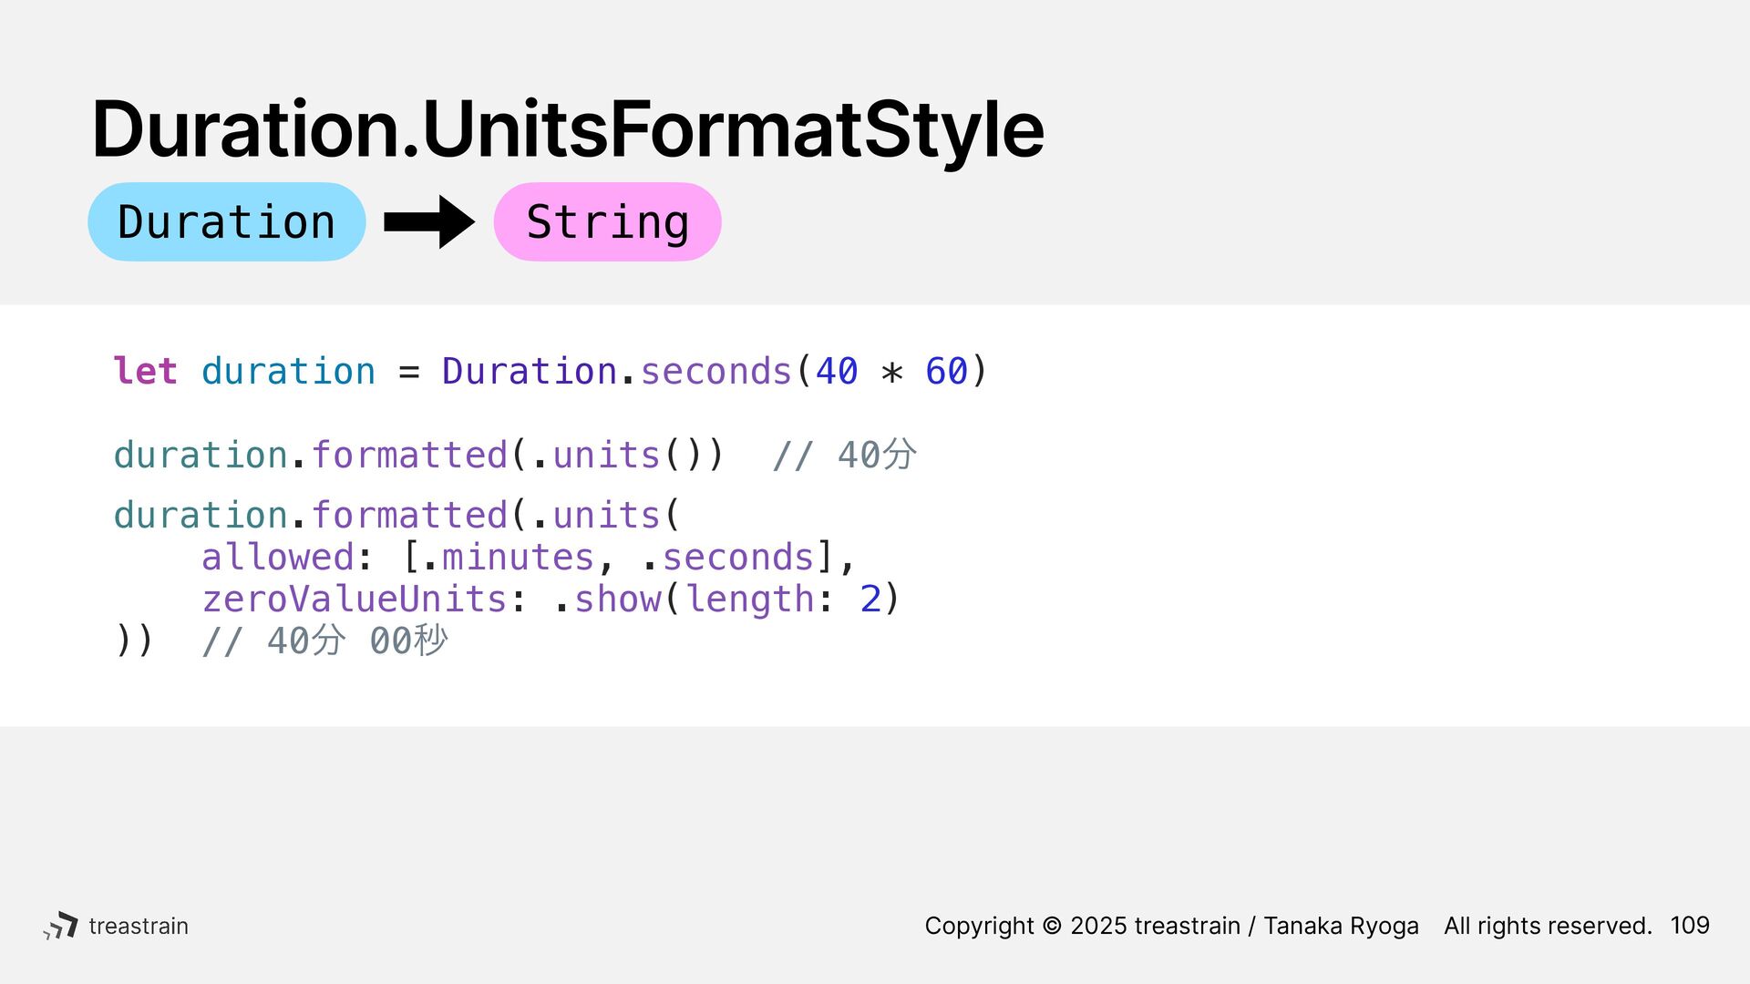This screenshot has height=984, width=1750.
Task: Click the blue Duration pill badge
Action: 227,221
